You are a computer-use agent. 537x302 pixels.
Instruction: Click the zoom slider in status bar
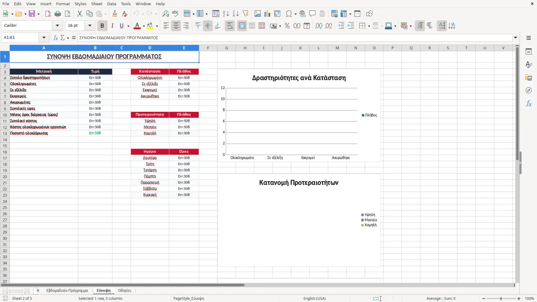501,298
